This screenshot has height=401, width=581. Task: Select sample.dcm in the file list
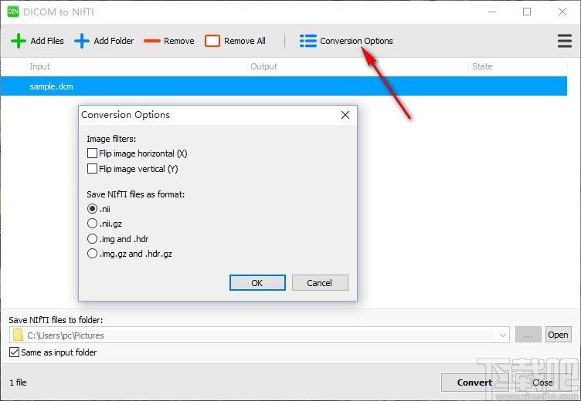(x=51, y=86)
